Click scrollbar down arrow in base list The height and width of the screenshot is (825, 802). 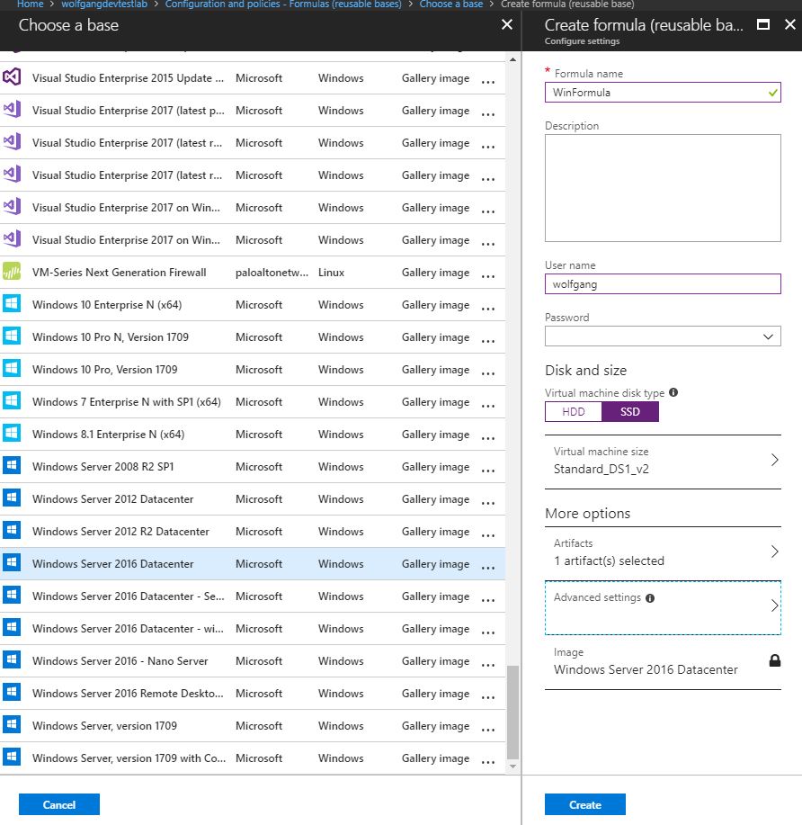(512, 767)
